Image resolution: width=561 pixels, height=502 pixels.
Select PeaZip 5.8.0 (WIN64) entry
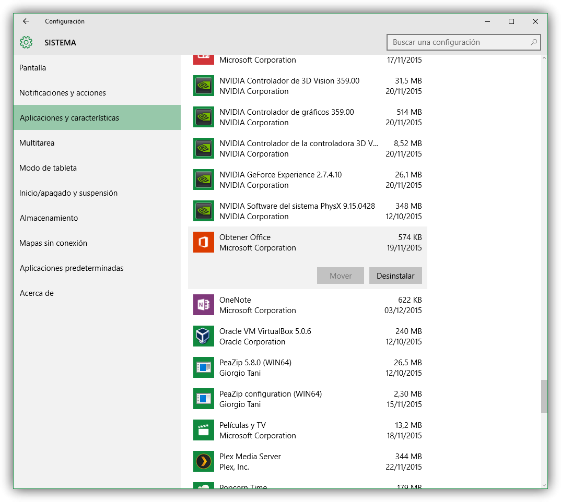[307, 367]
